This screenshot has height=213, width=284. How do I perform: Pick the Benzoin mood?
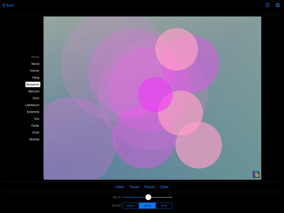(x=34, y=91)
